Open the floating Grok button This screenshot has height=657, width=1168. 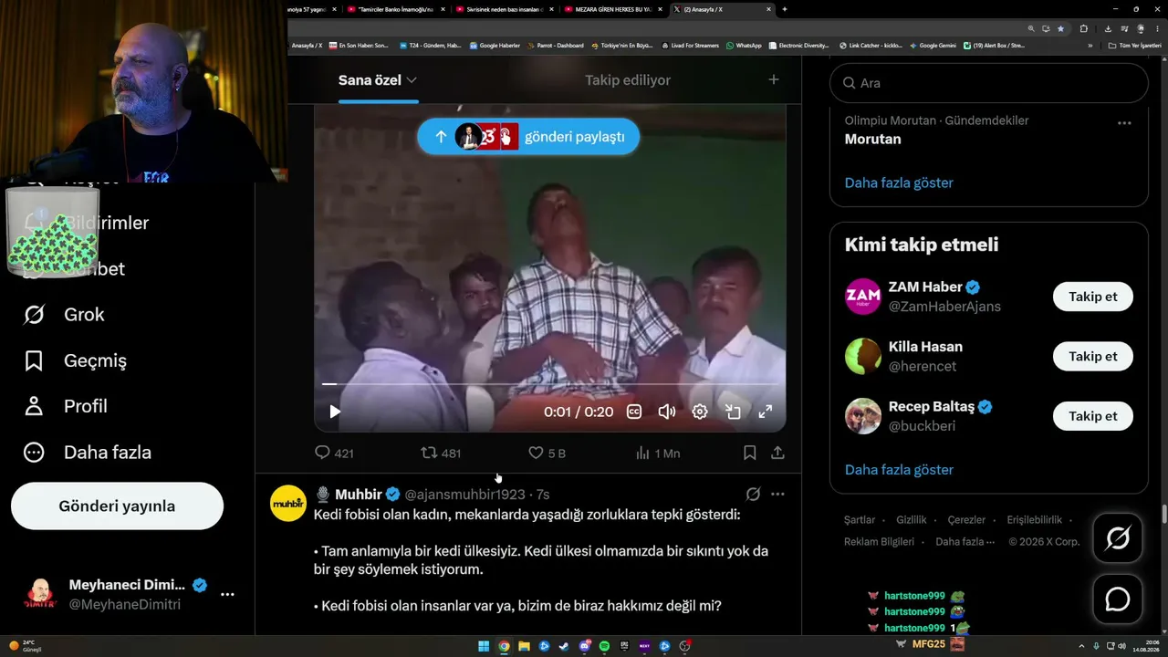coord(1118,538)
